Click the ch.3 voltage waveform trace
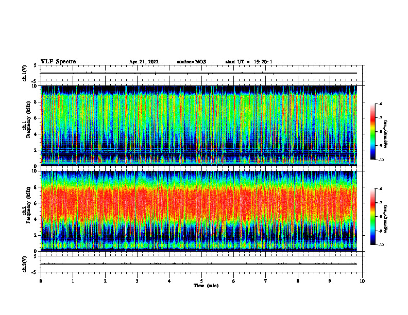The height and width of the screenshot is (315, 408). (199, 264)
